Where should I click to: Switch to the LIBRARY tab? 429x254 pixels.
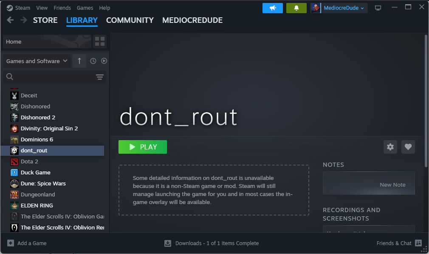[82, 20]
